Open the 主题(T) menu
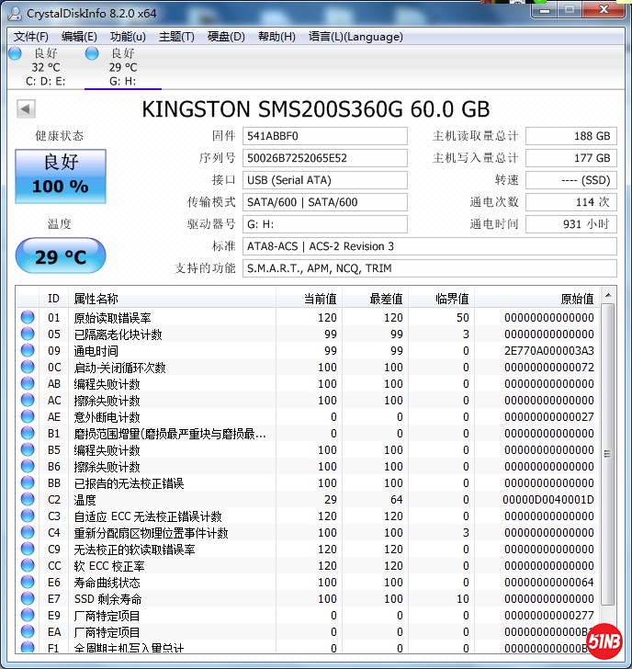The width and height of the screenshot is (632, 669). click(x=176, y=37)
